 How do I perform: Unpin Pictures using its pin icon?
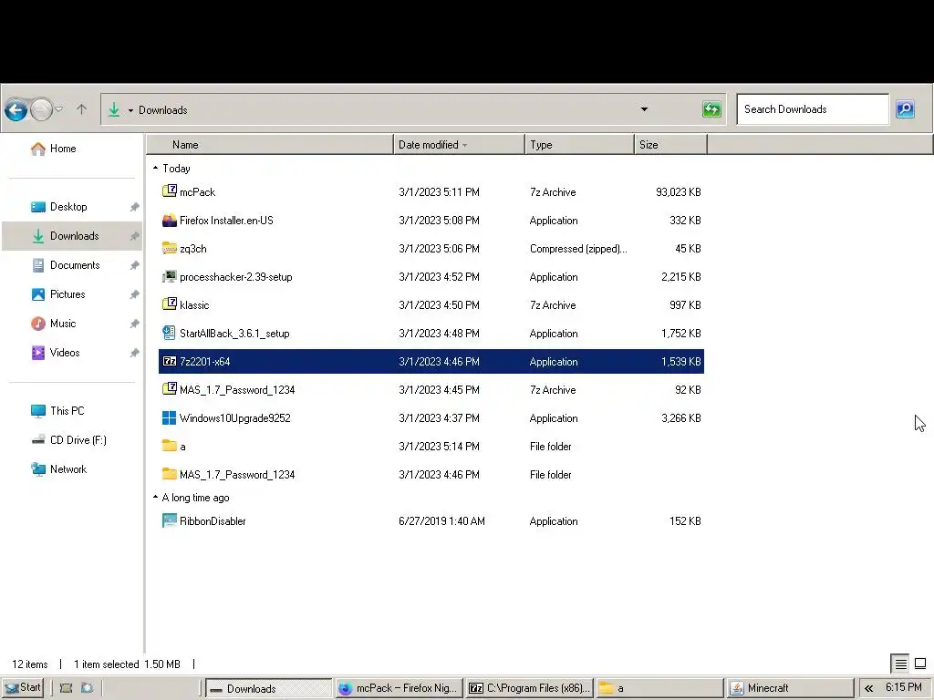135,294
